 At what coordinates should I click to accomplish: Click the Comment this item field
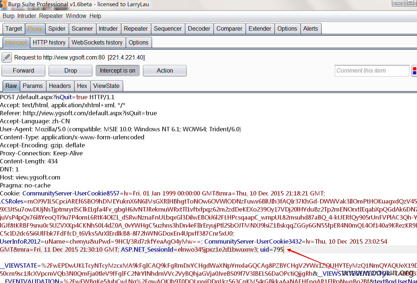click(372, 71)
